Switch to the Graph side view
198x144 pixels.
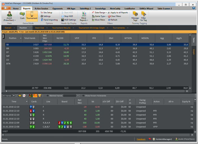coord(194,52)
